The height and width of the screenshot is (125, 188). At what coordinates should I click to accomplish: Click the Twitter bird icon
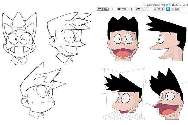pos(137,9)
